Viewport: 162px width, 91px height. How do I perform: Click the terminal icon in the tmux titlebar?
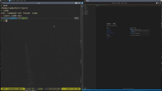coord(1,3)
